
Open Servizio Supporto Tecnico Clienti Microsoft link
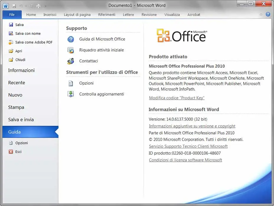click(x=188, y=146)
